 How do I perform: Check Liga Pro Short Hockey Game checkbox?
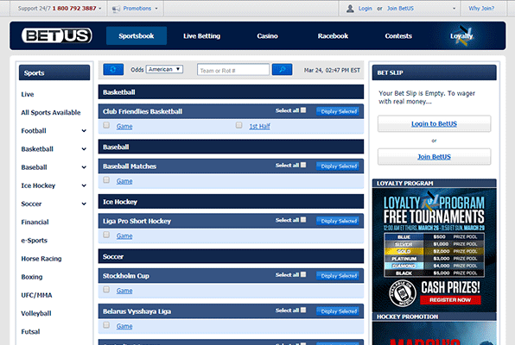[x=106, y=235]
